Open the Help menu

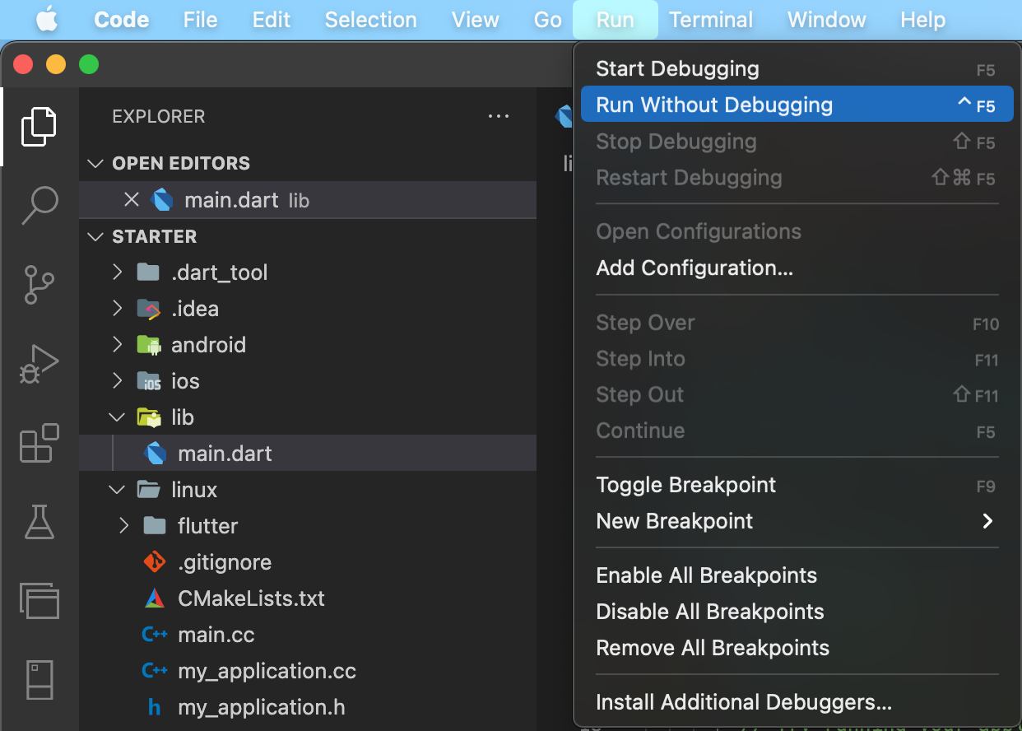click(923, 20)
